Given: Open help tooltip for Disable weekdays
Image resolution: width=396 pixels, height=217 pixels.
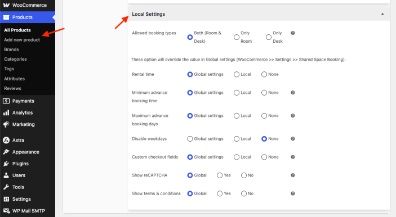Looking at the screenshot, I should 293,139.
